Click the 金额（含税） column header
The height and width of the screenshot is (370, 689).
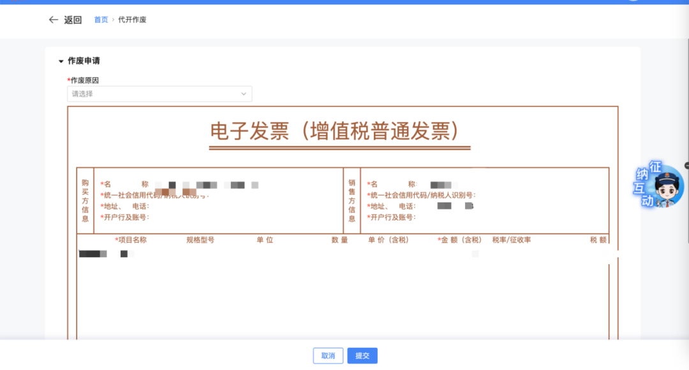(x=459, y=240)
